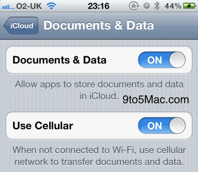Tap the ON text of the Documents & Data switch
The width and height of the screenshot is (198, 172).
pyautogui.click(x=154, y=60)
